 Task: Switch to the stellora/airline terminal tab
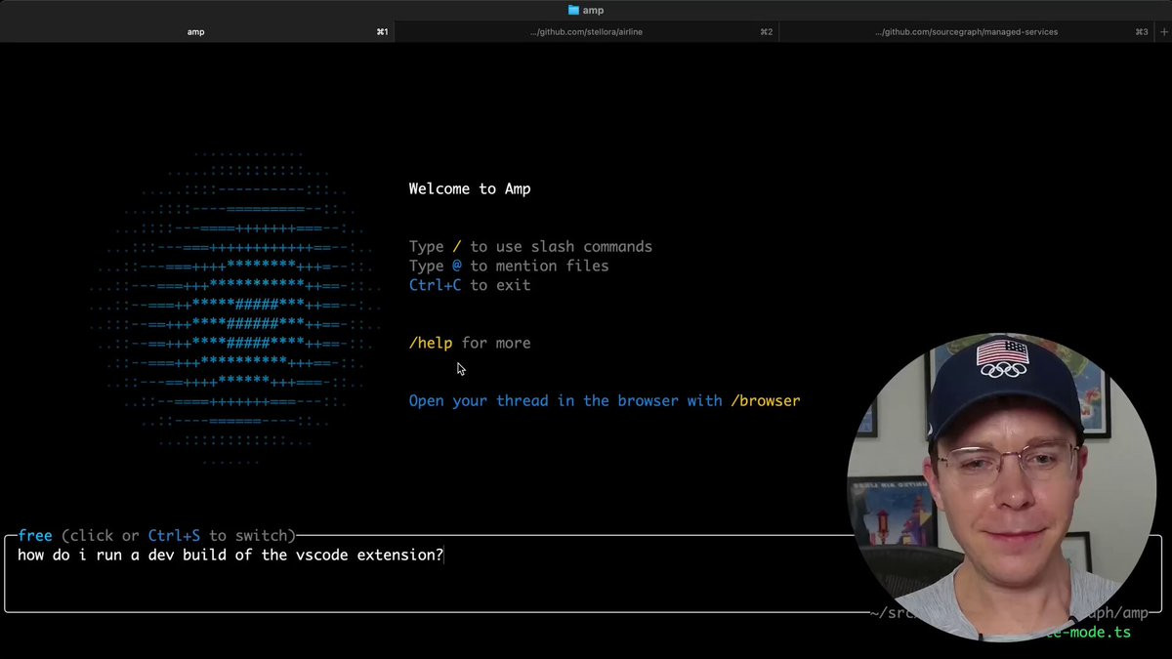pos(586,32)
